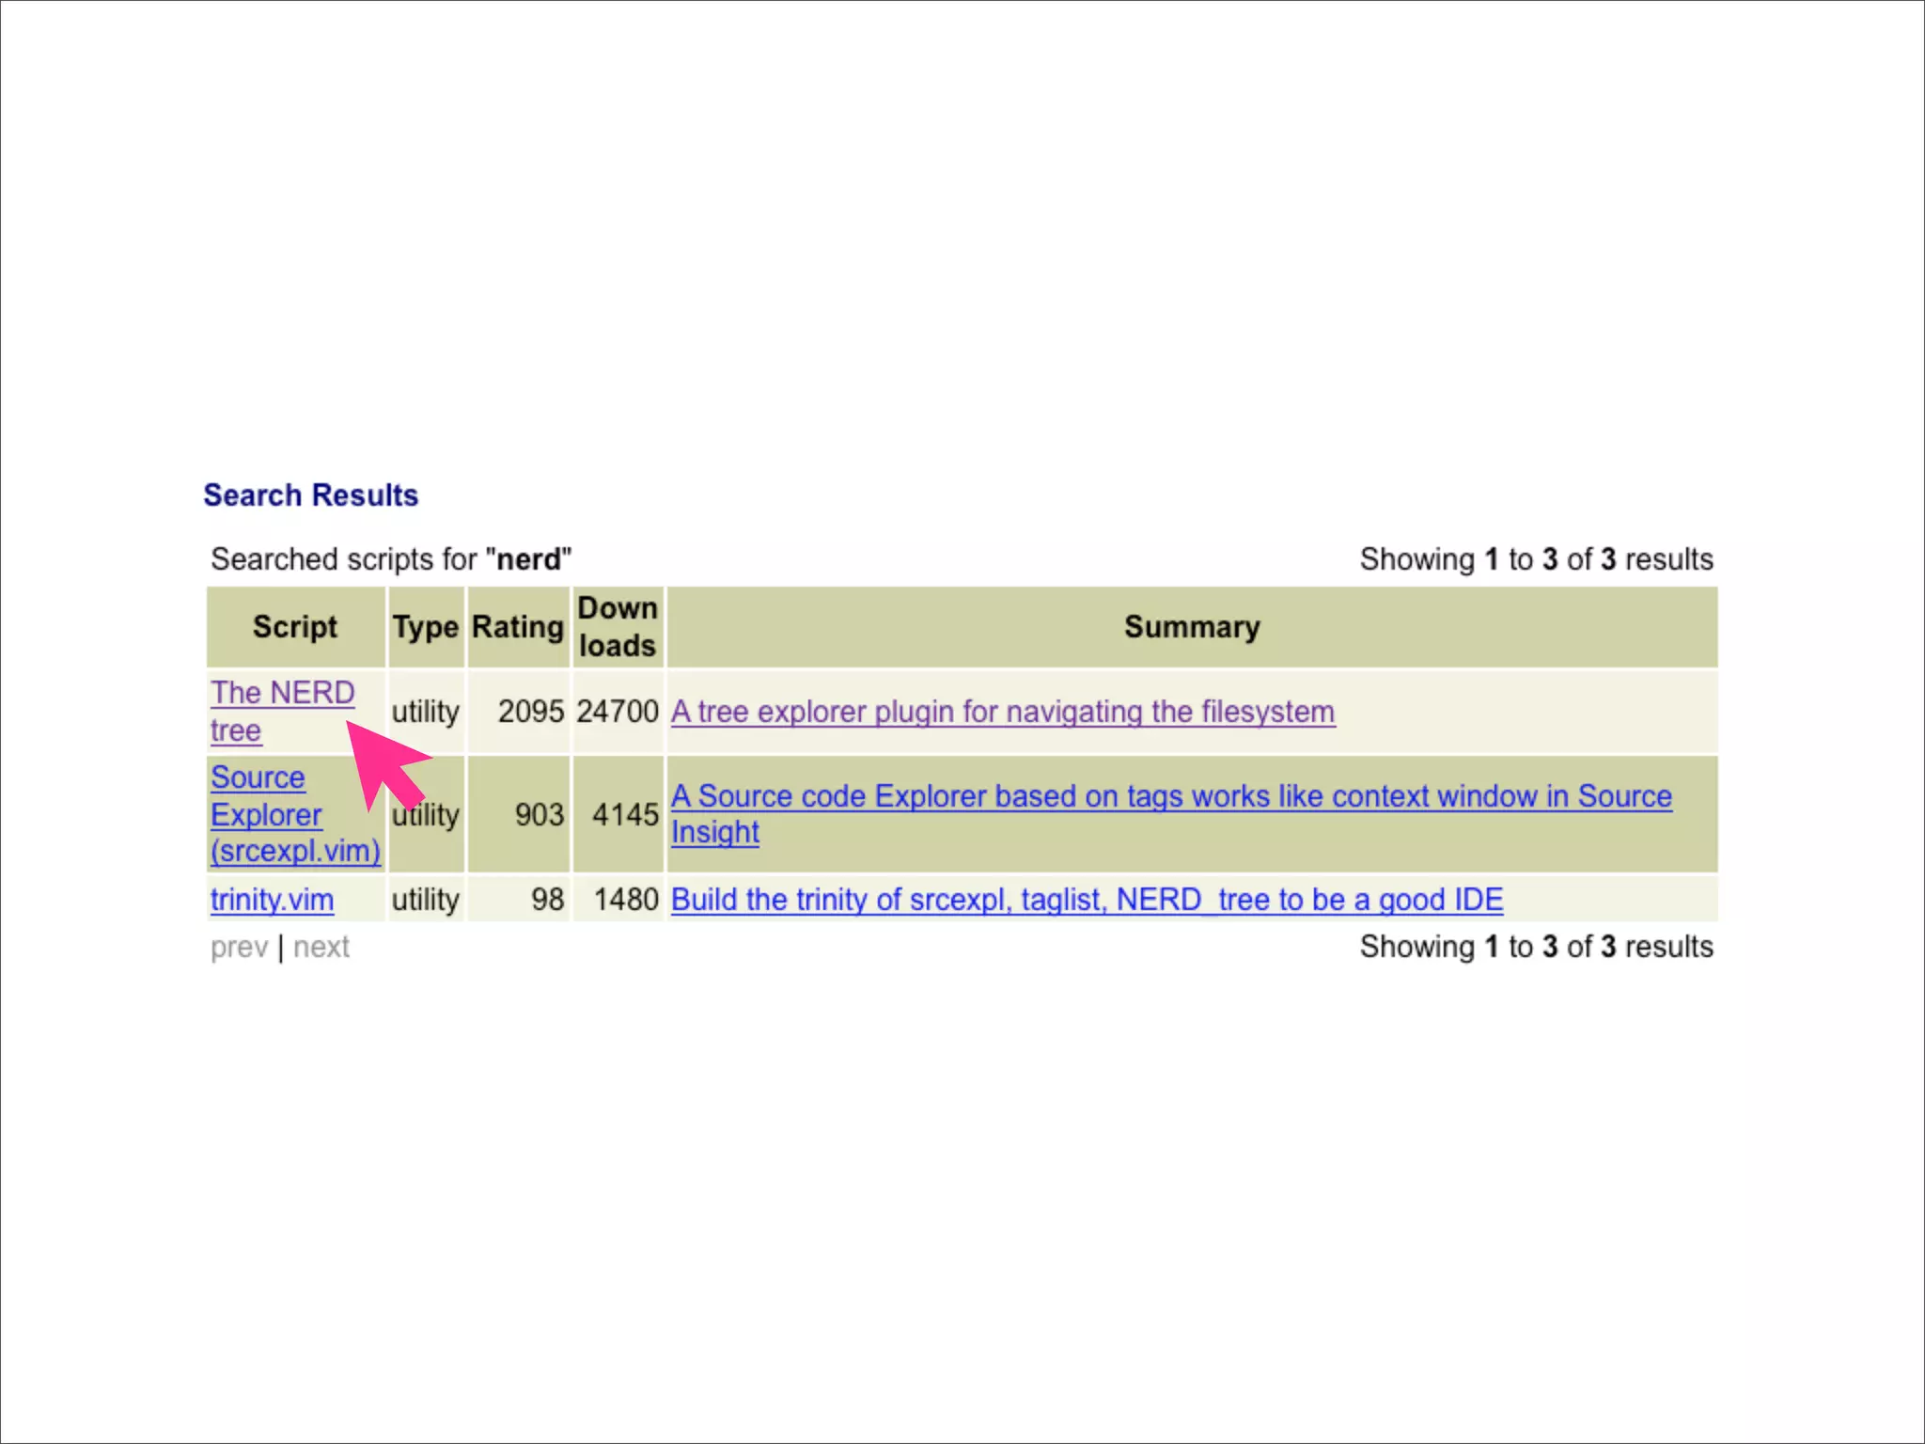Click the Searched scripts for "nerd" text
This screenshot has height=1444, width=1925.
[391, 559]
